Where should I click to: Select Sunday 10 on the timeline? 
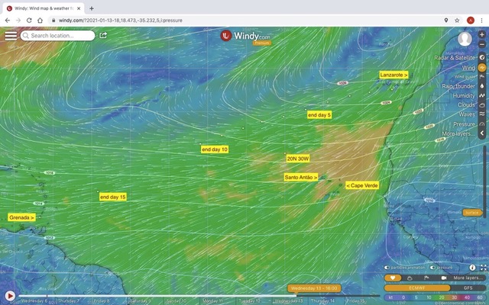pyautogui.click(x=175, y=300)
